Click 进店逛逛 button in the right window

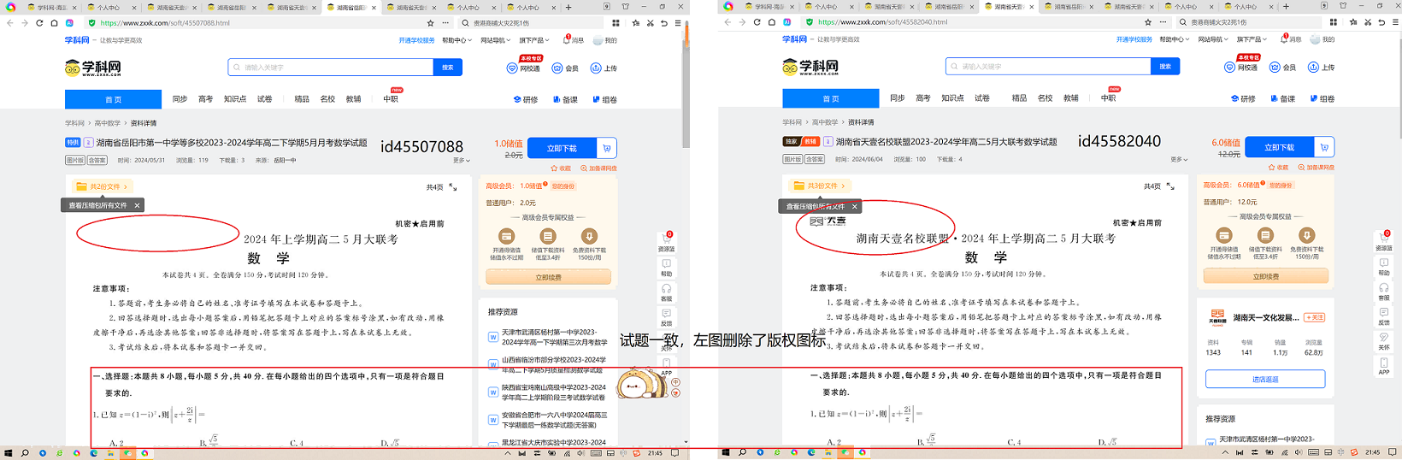click(x=1265, y=379)
